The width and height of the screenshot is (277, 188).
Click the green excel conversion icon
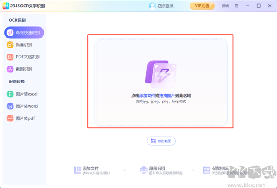[x=10, y=94]
